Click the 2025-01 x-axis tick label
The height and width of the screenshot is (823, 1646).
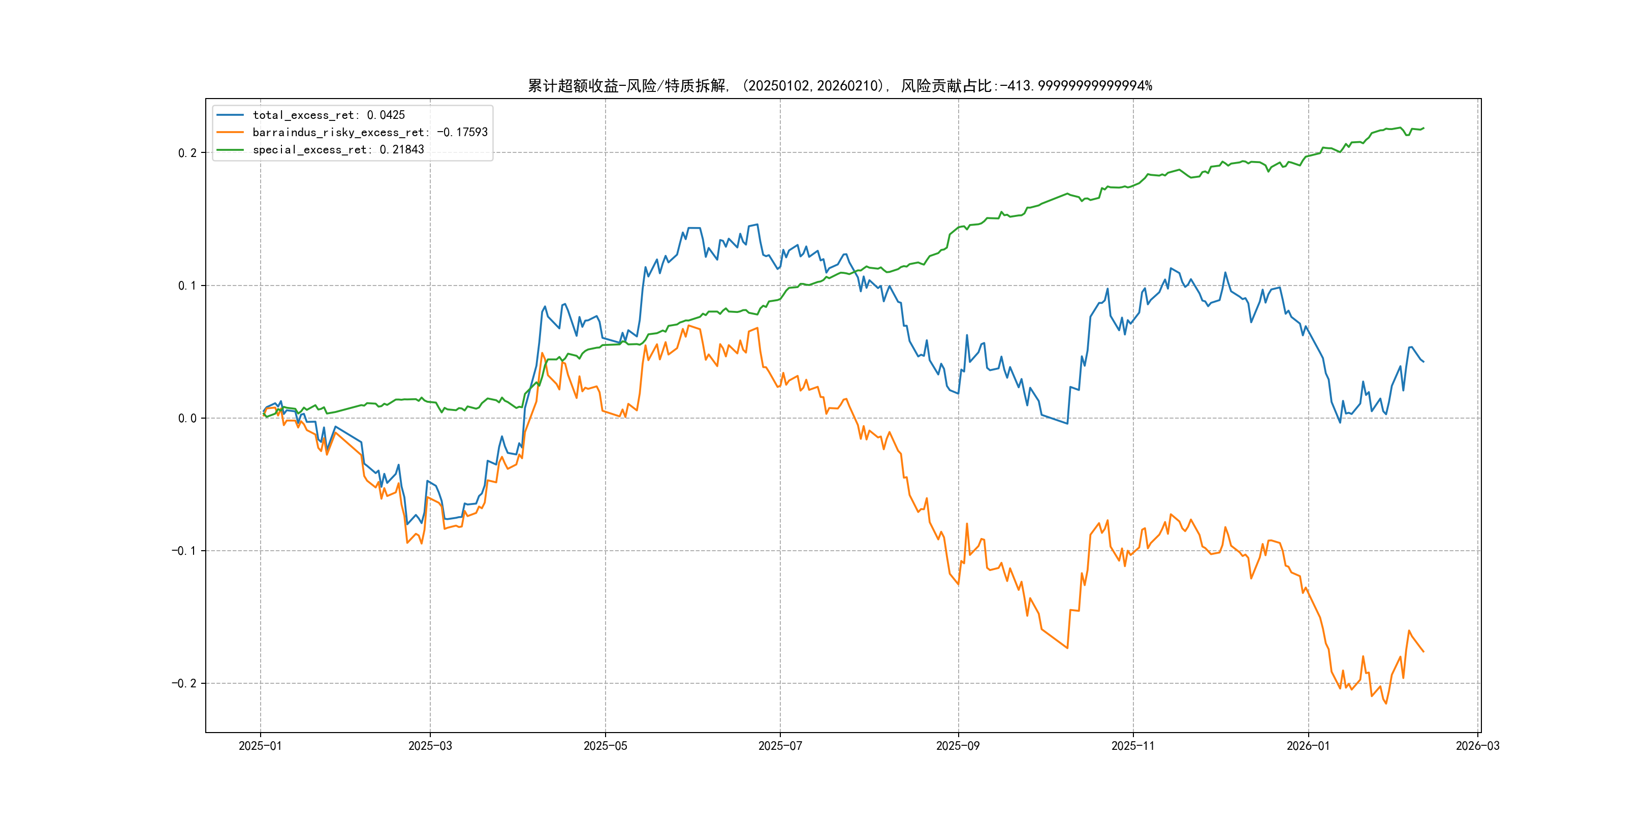[260, 746]
